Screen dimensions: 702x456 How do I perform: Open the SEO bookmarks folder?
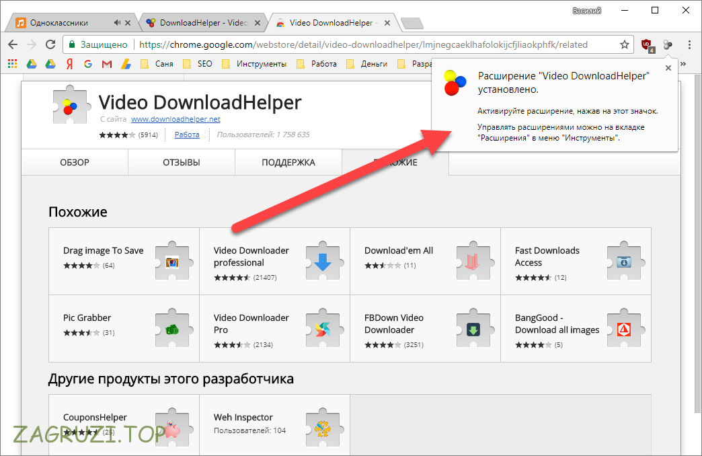[198, 64]
